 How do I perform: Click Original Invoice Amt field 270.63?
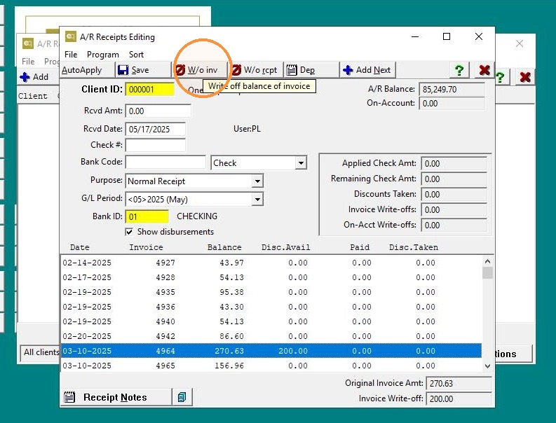click(x=459, y=383)
